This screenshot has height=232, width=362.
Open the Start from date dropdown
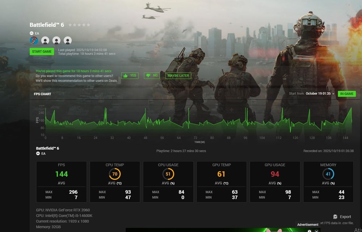tap(320, 94)
